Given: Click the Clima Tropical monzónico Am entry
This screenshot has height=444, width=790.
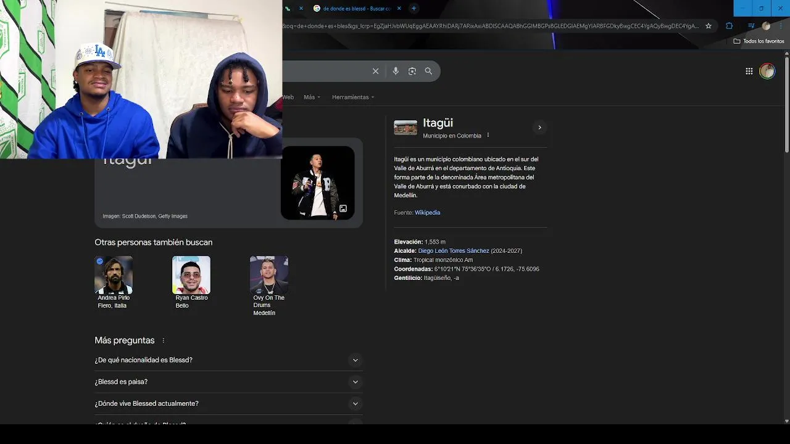Looking at the screenshot, I should point(433,260).
